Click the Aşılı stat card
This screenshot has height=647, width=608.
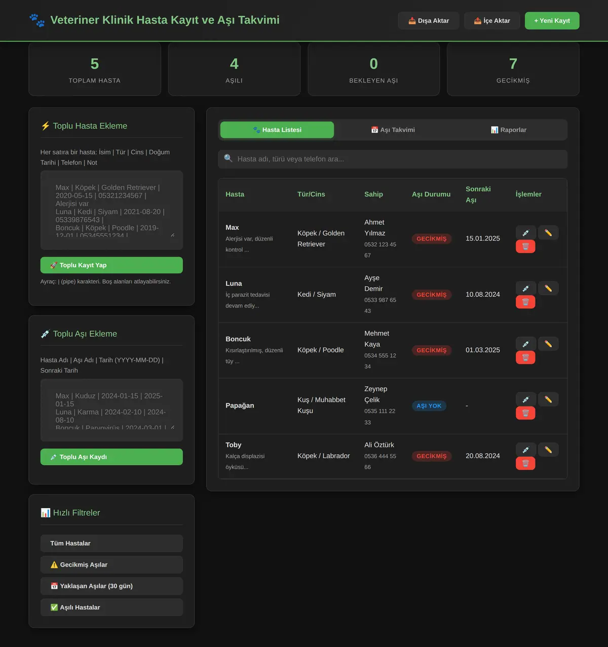pos(234,69)
